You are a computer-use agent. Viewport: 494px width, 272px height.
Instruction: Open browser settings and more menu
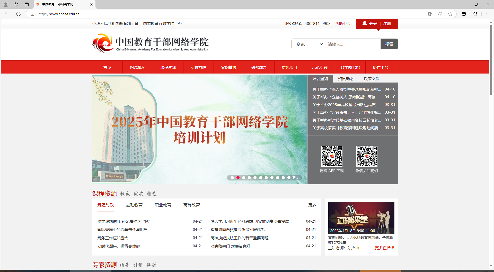[x=488, y=14]
